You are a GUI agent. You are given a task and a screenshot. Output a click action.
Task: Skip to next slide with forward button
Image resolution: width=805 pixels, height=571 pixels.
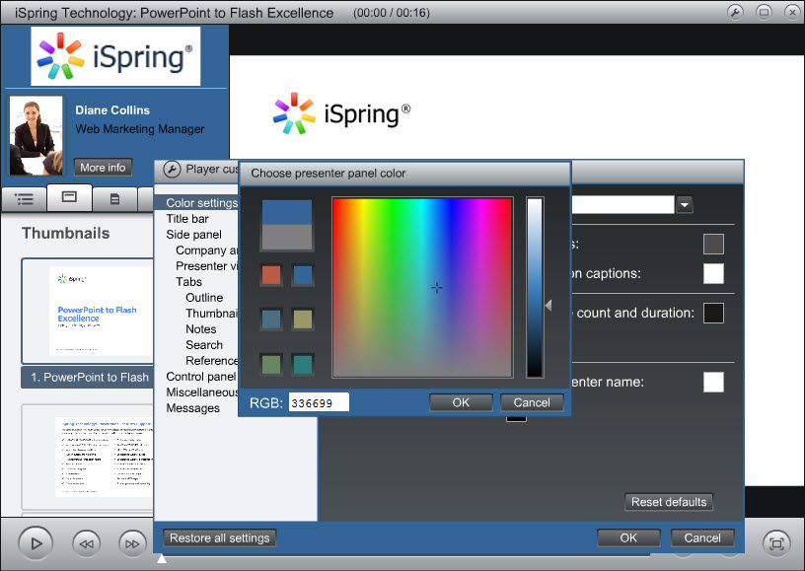coord(132,543)
